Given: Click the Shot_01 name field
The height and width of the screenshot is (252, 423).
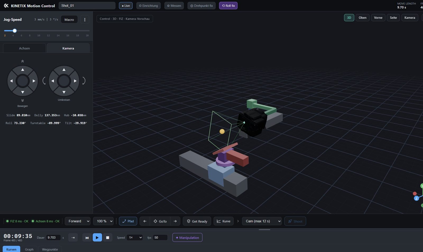Looking at the screenshot, I should point(87,6).
